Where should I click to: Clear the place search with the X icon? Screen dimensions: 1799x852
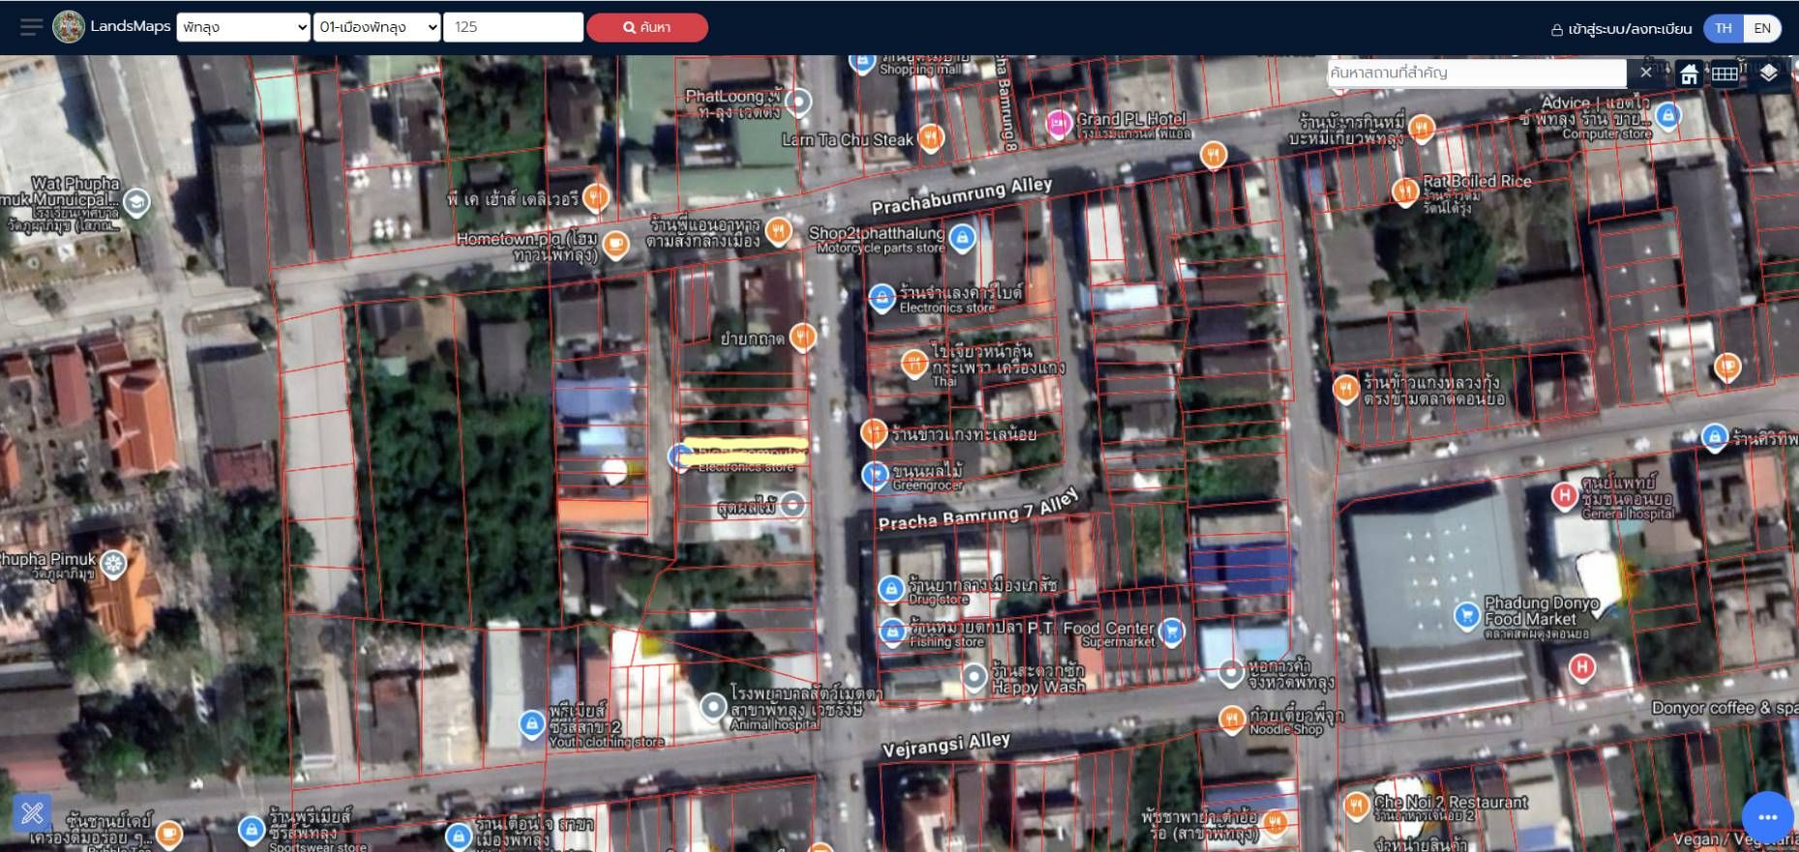tap(1646, 73)
